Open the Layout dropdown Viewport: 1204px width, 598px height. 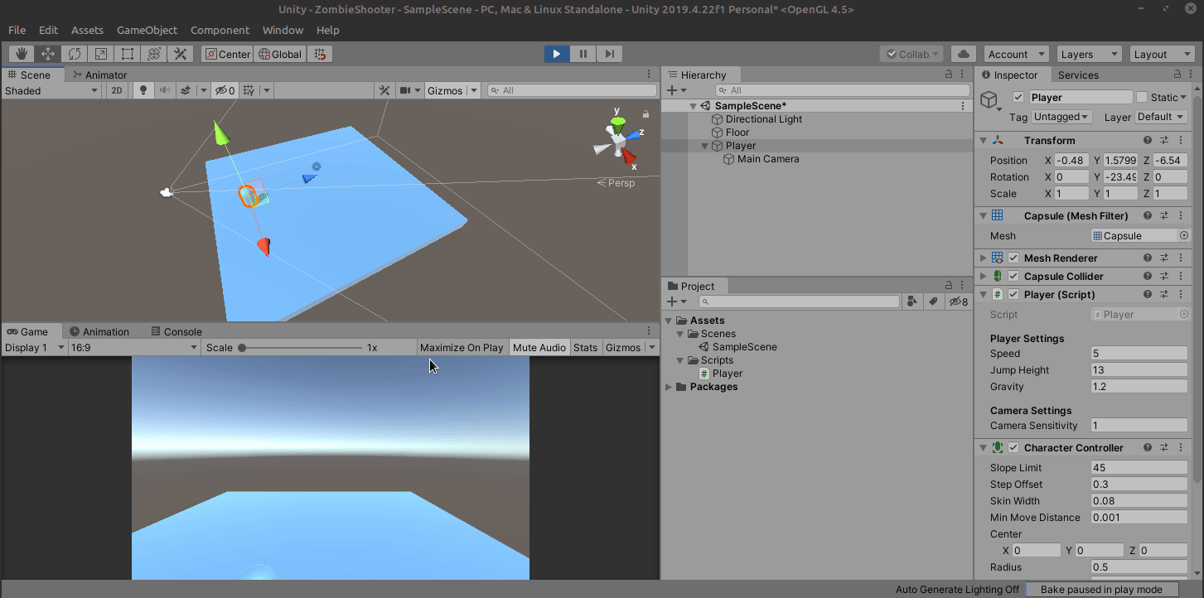point(1162,54)
